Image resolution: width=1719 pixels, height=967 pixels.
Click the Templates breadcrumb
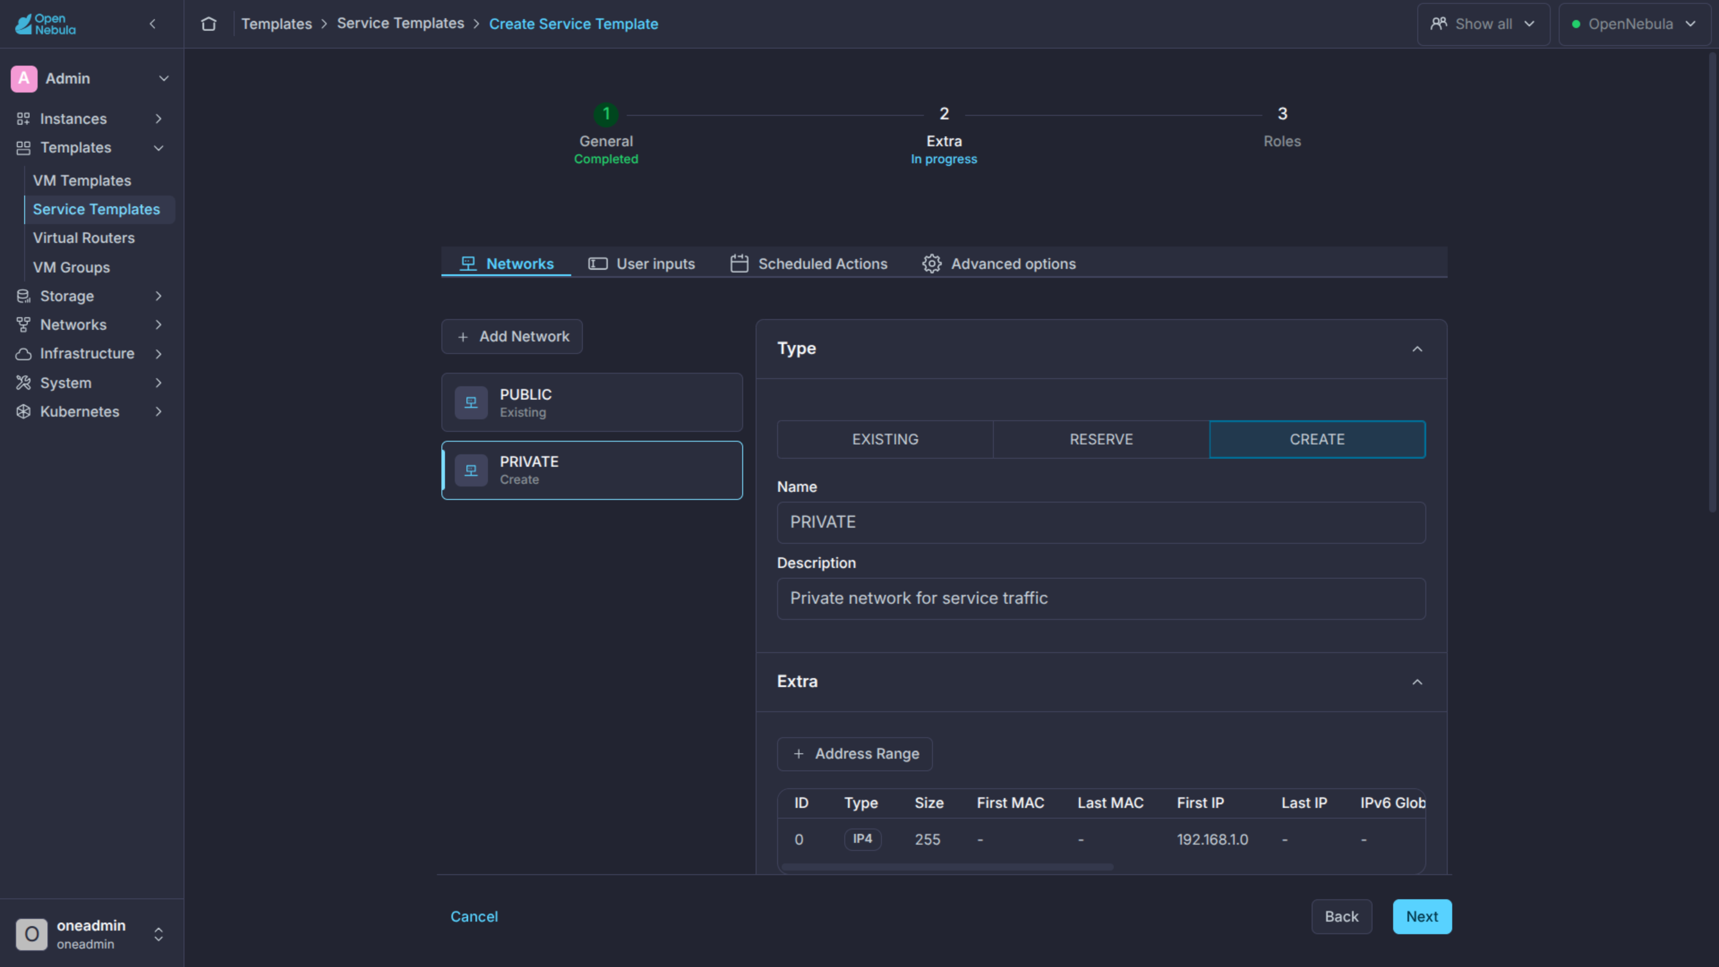tap(276, 24)
